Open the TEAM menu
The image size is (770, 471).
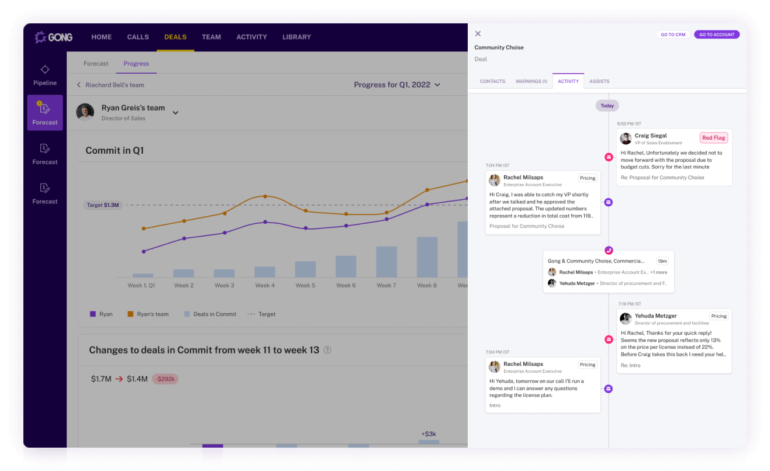point(212,37)
